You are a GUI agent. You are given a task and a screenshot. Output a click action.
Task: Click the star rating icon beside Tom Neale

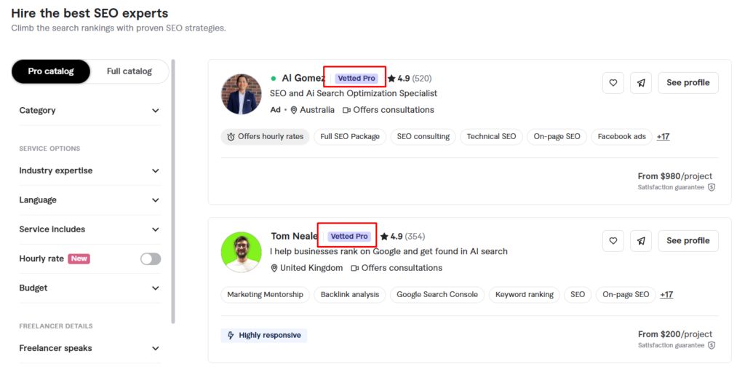pyautogui.click(x=384, y=236)
